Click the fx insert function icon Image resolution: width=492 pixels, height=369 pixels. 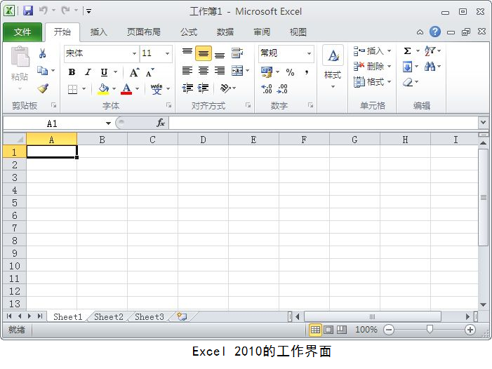click(161, 123)
